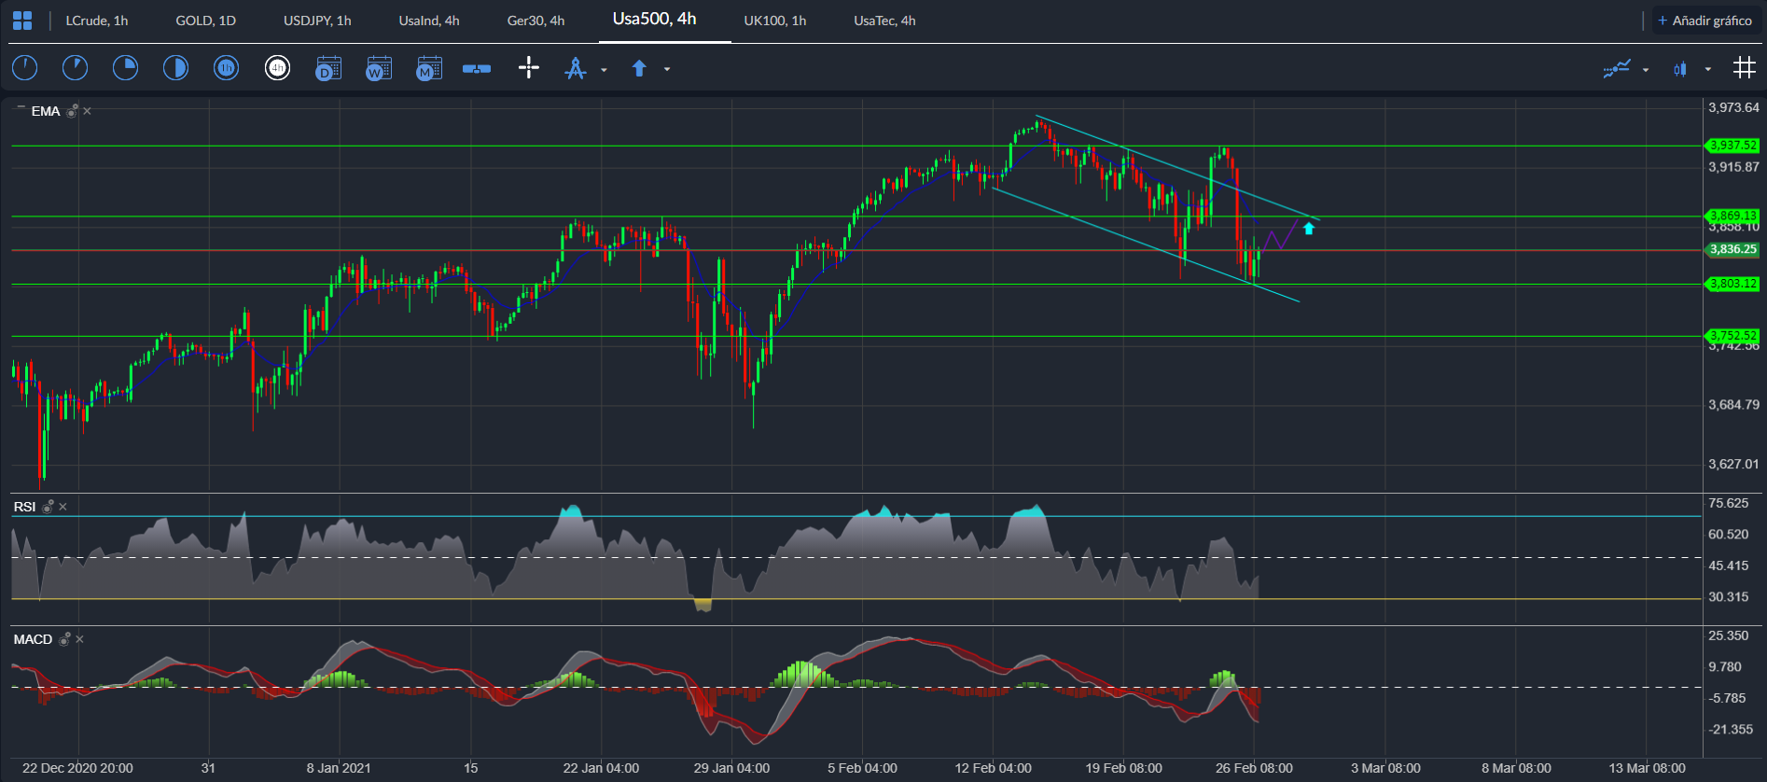
Task: Click the cyan up-arrow marker on chart
Action: click(x=1309, y=228)
